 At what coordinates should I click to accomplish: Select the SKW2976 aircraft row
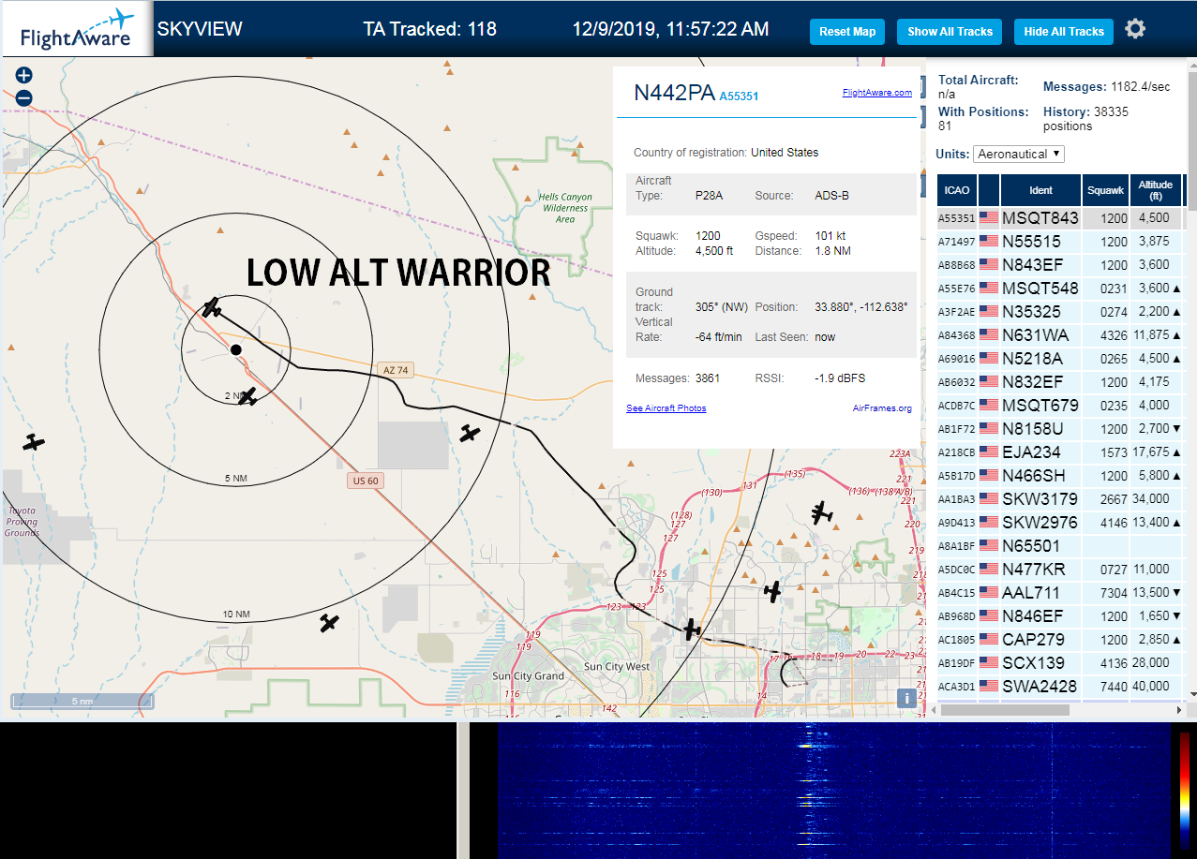[1060, 523]
